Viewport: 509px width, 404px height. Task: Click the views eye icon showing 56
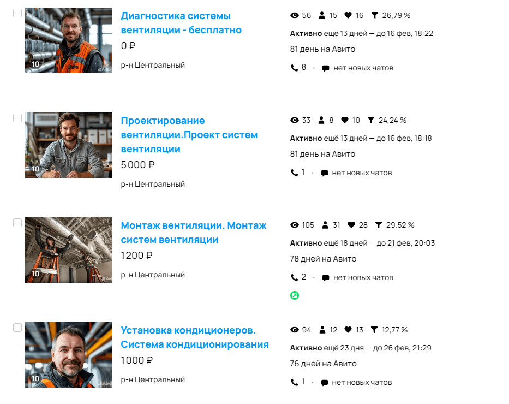pos(294,15)
